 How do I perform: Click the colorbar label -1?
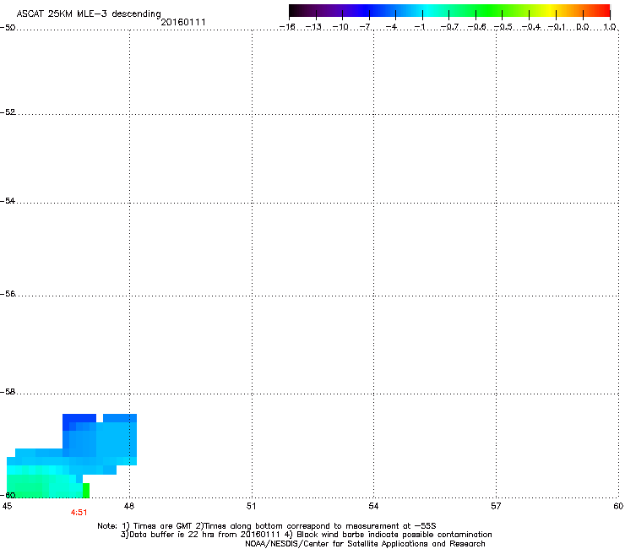(419, 27)
